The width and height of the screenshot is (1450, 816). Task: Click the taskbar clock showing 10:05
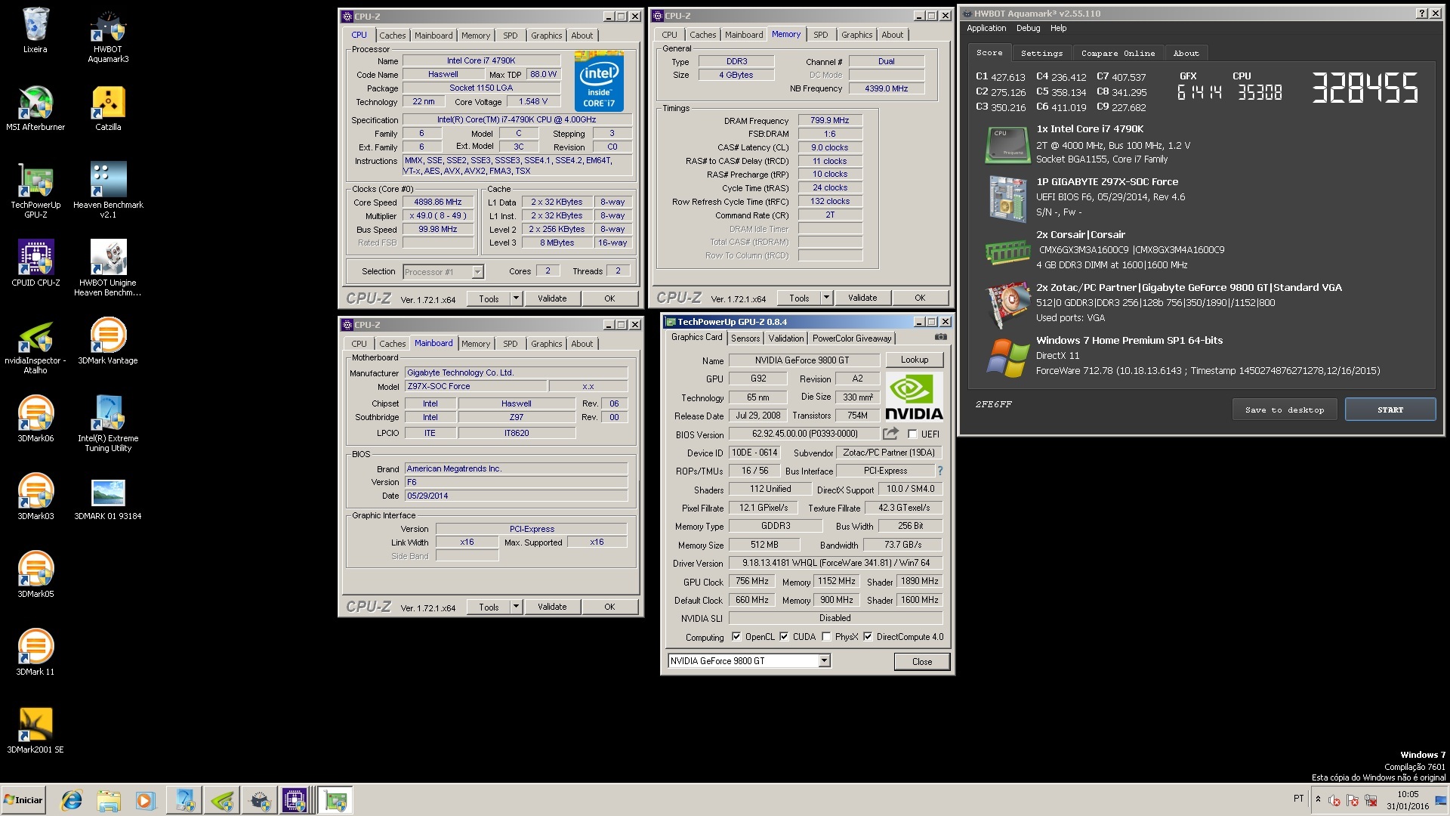[x=1407, y=800]
